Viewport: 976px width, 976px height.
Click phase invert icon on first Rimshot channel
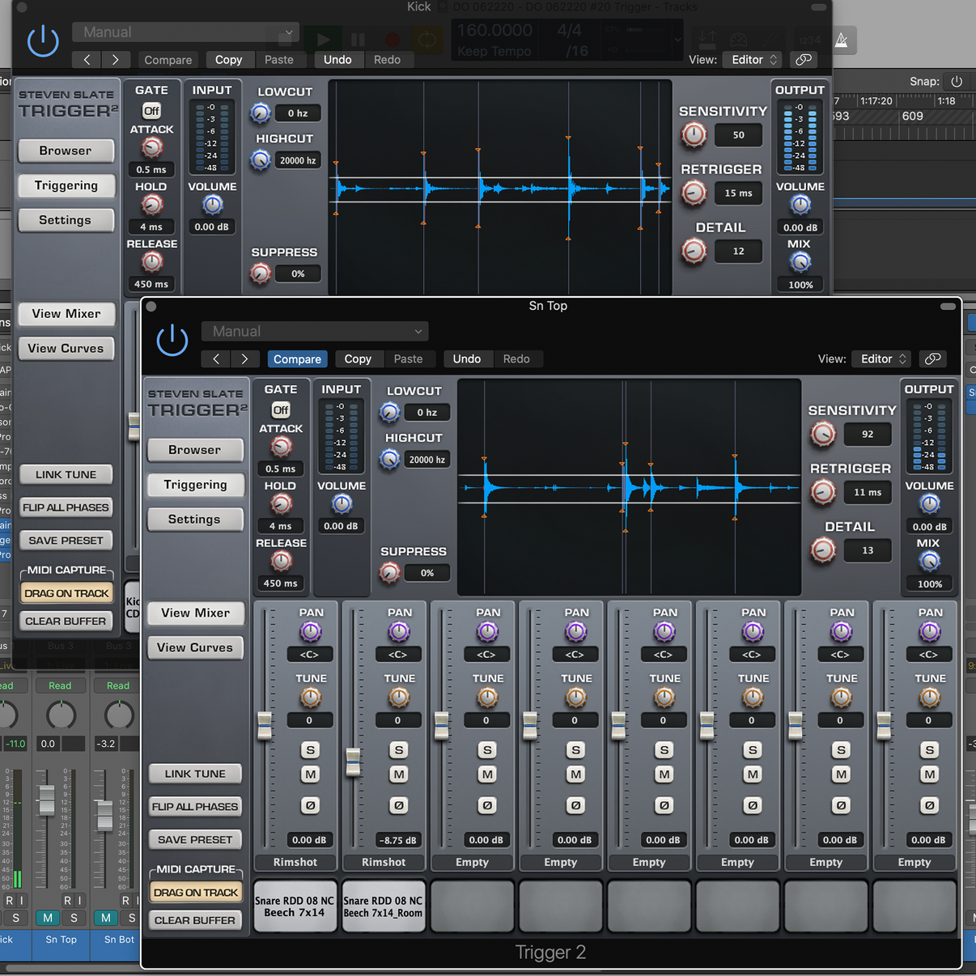coord(310,805)
